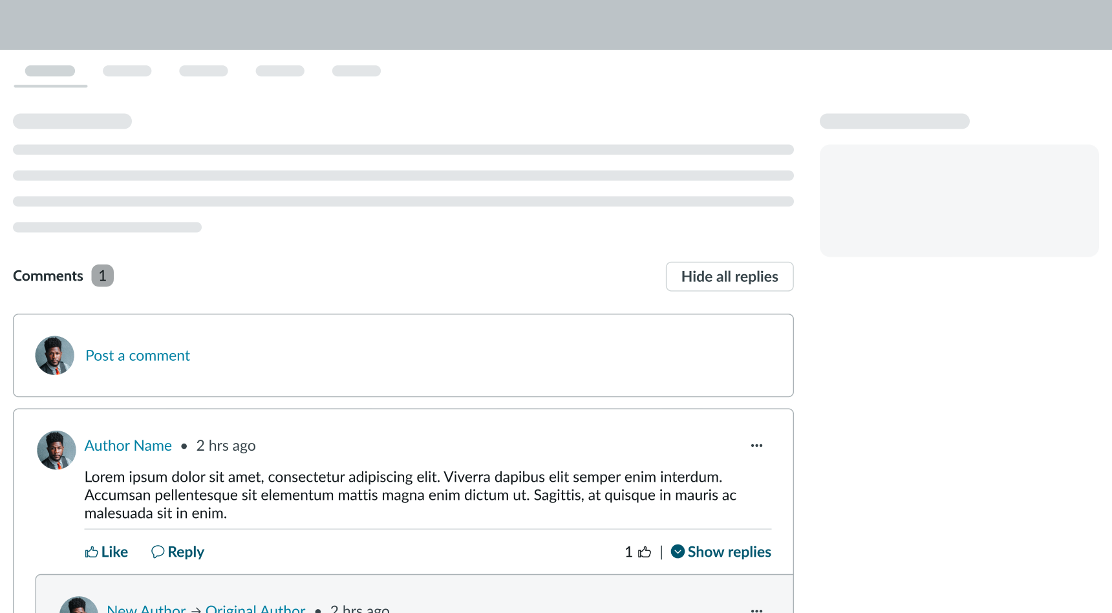
Task: Click the thumbs-up icon next to the like count
Action: coord(645,551)
